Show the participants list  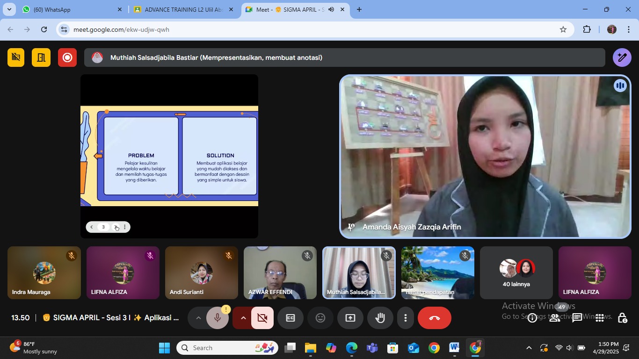click(555, 318)
